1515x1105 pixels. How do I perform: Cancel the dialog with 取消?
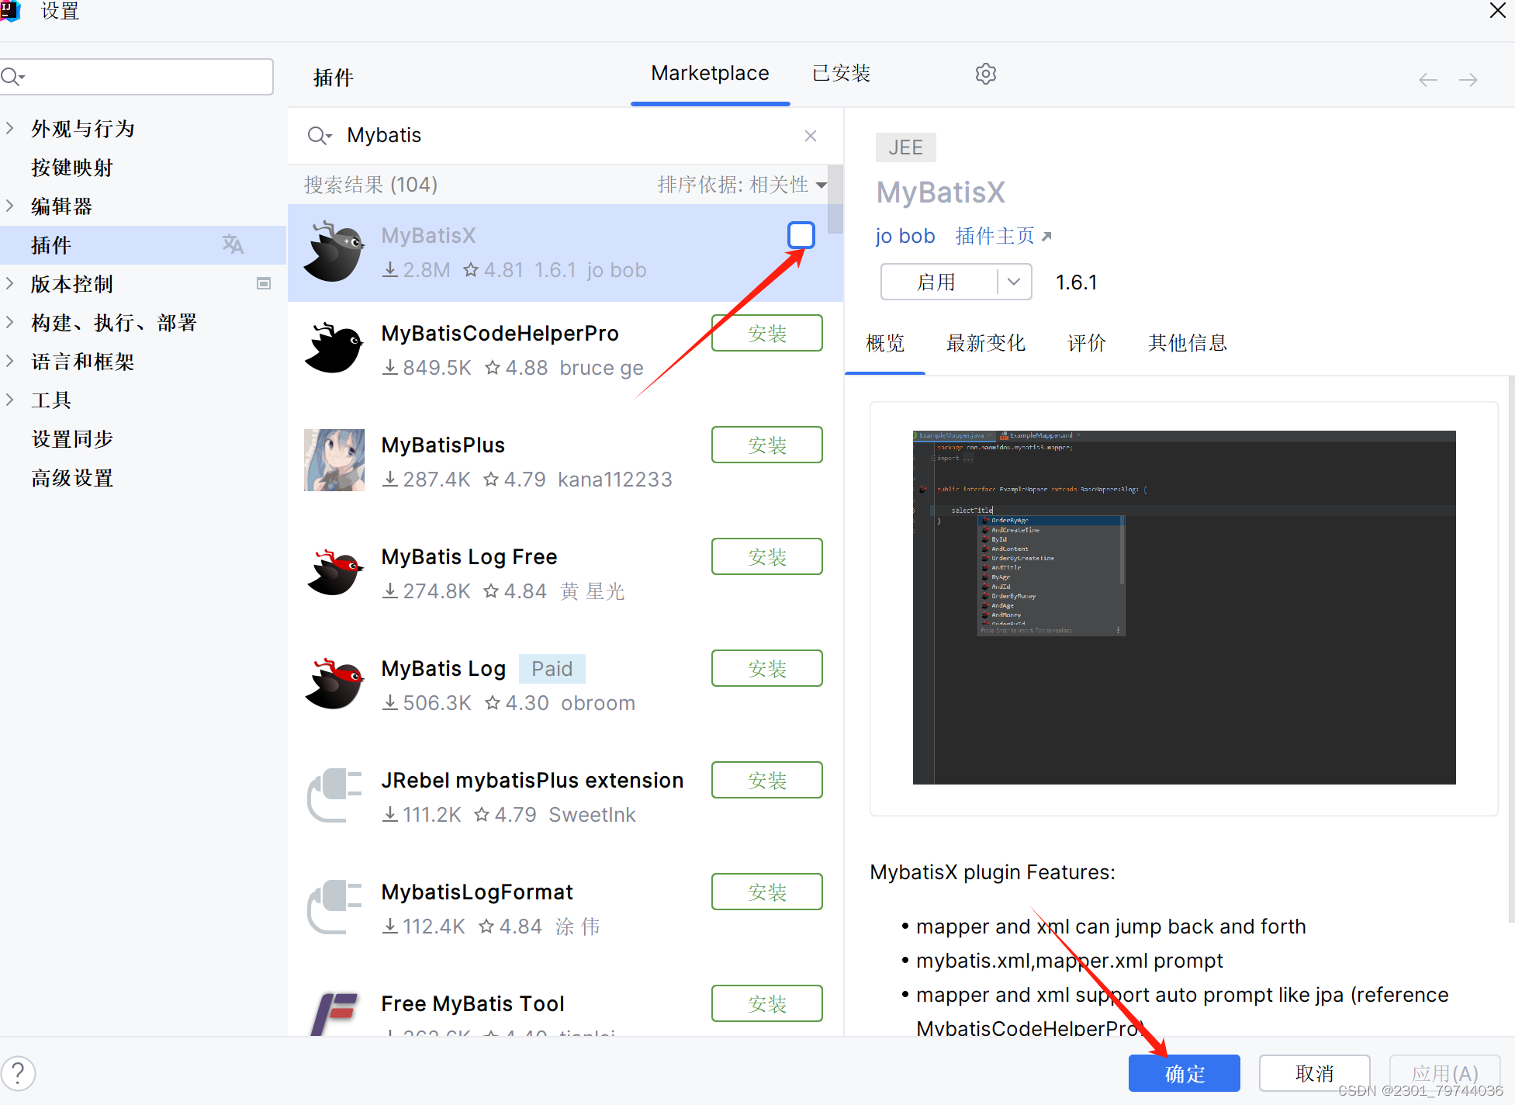[x=1314, y=1073]
